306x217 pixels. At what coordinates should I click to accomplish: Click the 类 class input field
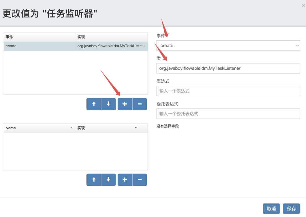pyautogui.click(x=228, y=68)
